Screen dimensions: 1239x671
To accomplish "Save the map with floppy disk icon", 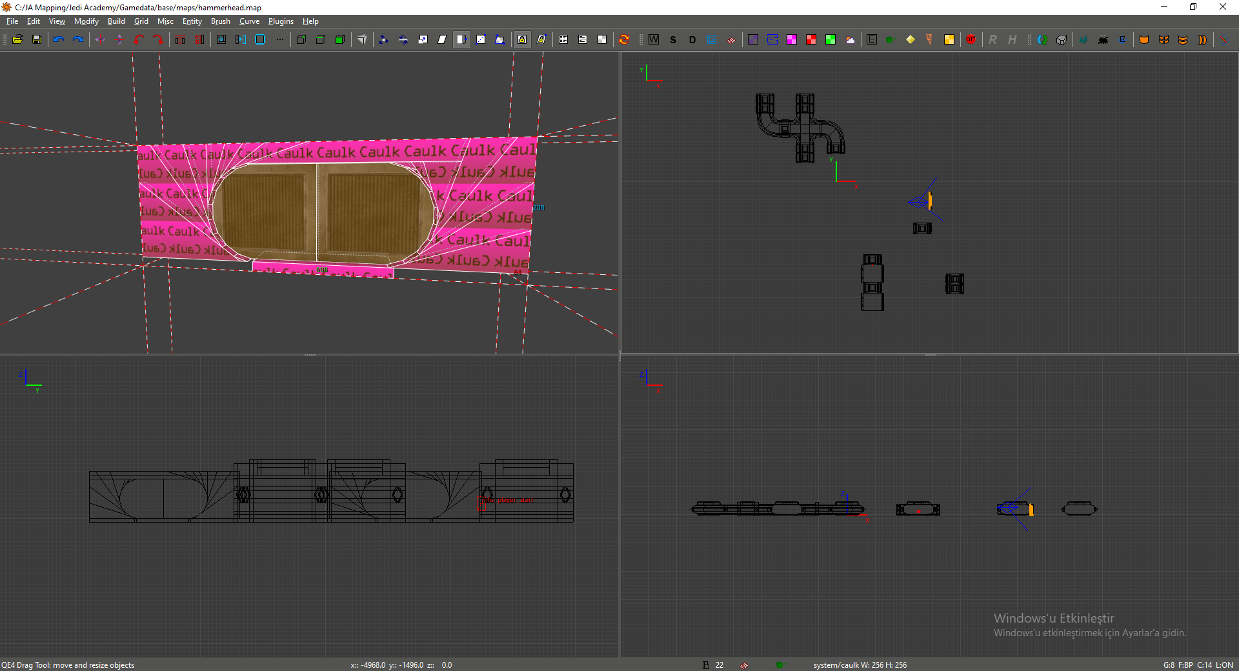I will click(37, 40).
